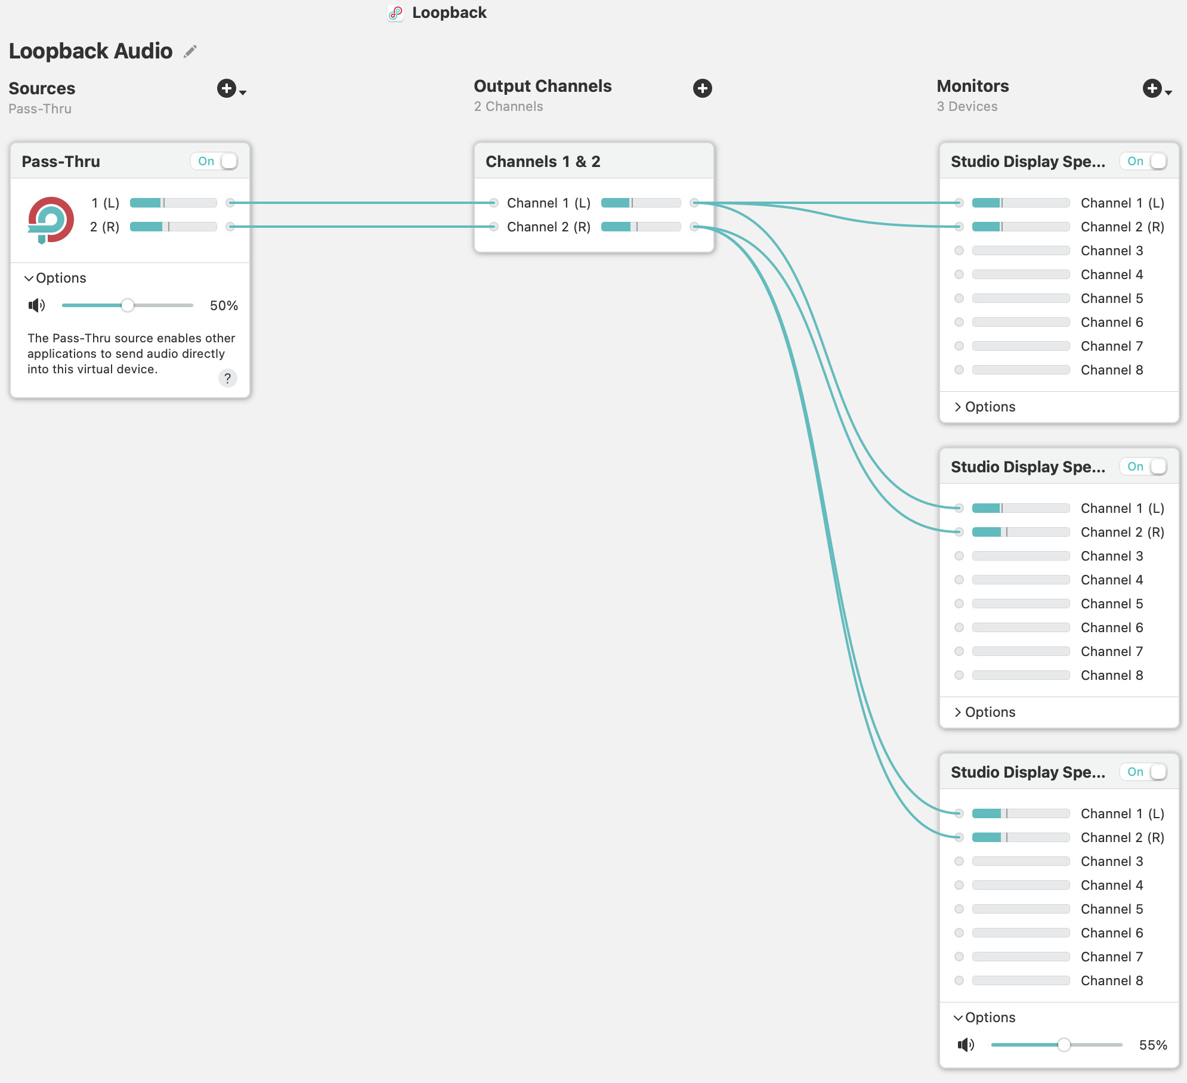Click the Pass-Thru help question mark
1187x1083 pixels.
click(x=227, y=378)
